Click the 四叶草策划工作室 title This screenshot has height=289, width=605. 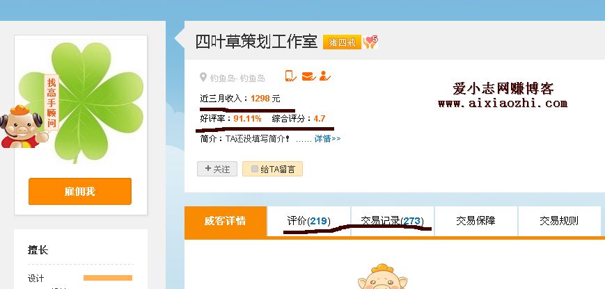click(256, 42)
